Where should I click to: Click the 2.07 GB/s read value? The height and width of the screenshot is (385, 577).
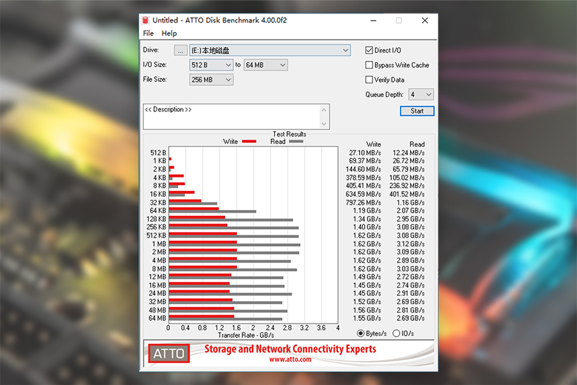point(411,211)
